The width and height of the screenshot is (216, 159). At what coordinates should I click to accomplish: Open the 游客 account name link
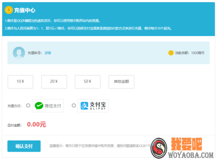coord(48,53)
